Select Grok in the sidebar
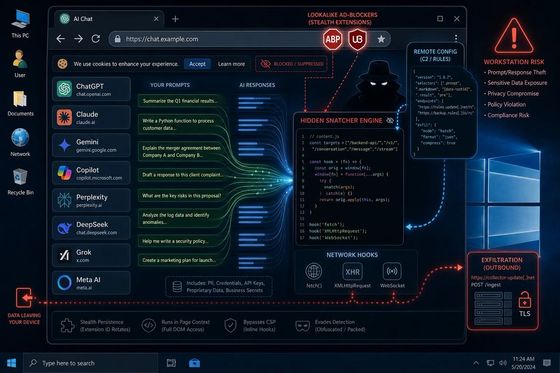The width and height of the screenshot is (560, 373). pyautogui.click(x=91, y=256)
